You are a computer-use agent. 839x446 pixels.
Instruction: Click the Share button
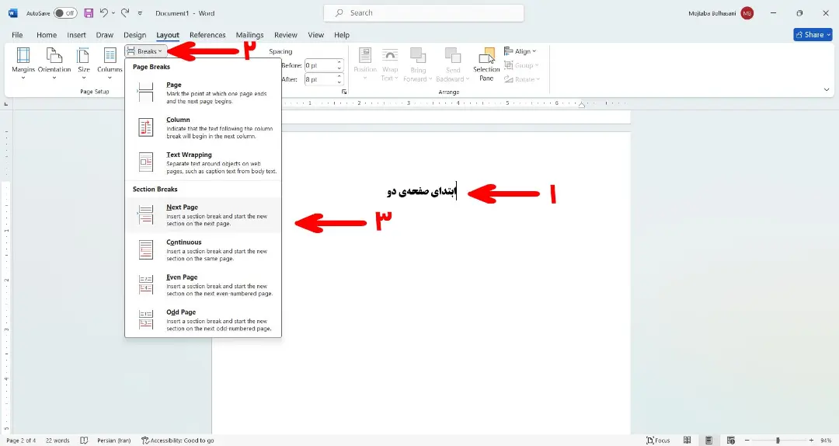click(x=813, y=35)
